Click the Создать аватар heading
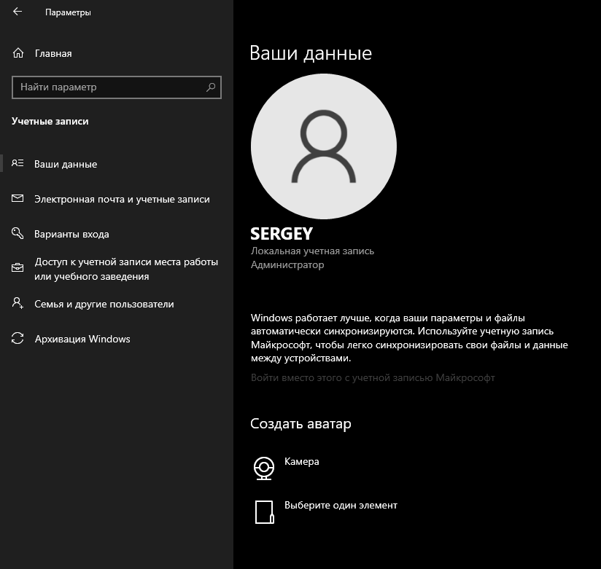Screen dimensions: 601x569 pos(300,424)
